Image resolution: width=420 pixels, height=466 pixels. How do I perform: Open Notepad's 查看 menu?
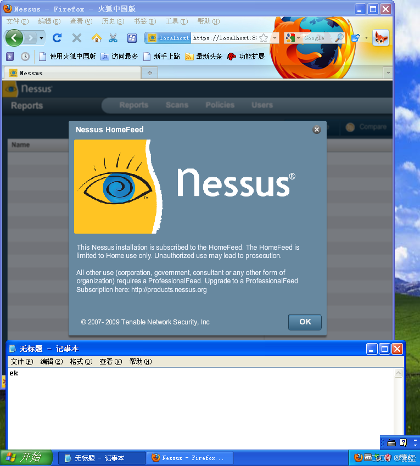(x=111, y=362)
